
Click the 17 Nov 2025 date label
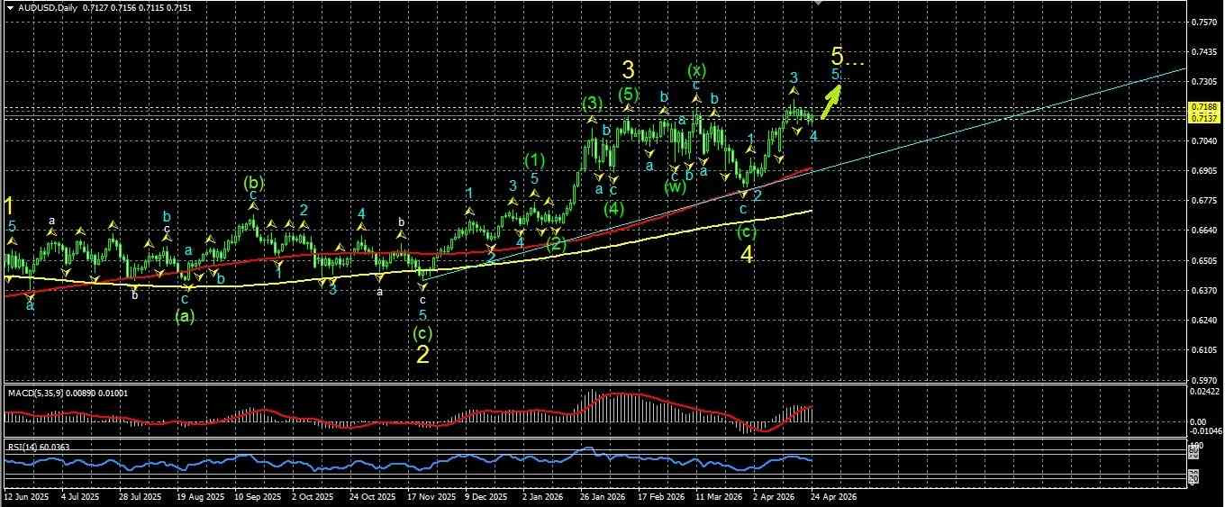point(431,496)
